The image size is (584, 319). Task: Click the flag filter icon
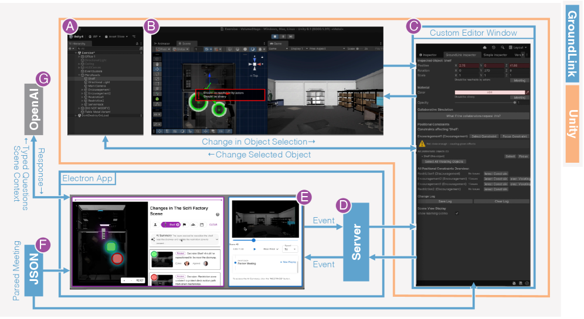click(184, 225)
